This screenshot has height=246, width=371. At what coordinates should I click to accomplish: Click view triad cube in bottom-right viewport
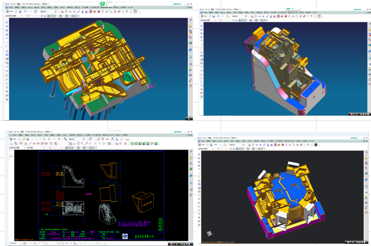coord(209,234)
